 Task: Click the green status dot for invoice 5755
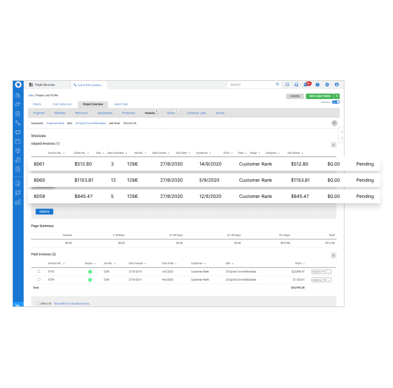tap(90, 272)
